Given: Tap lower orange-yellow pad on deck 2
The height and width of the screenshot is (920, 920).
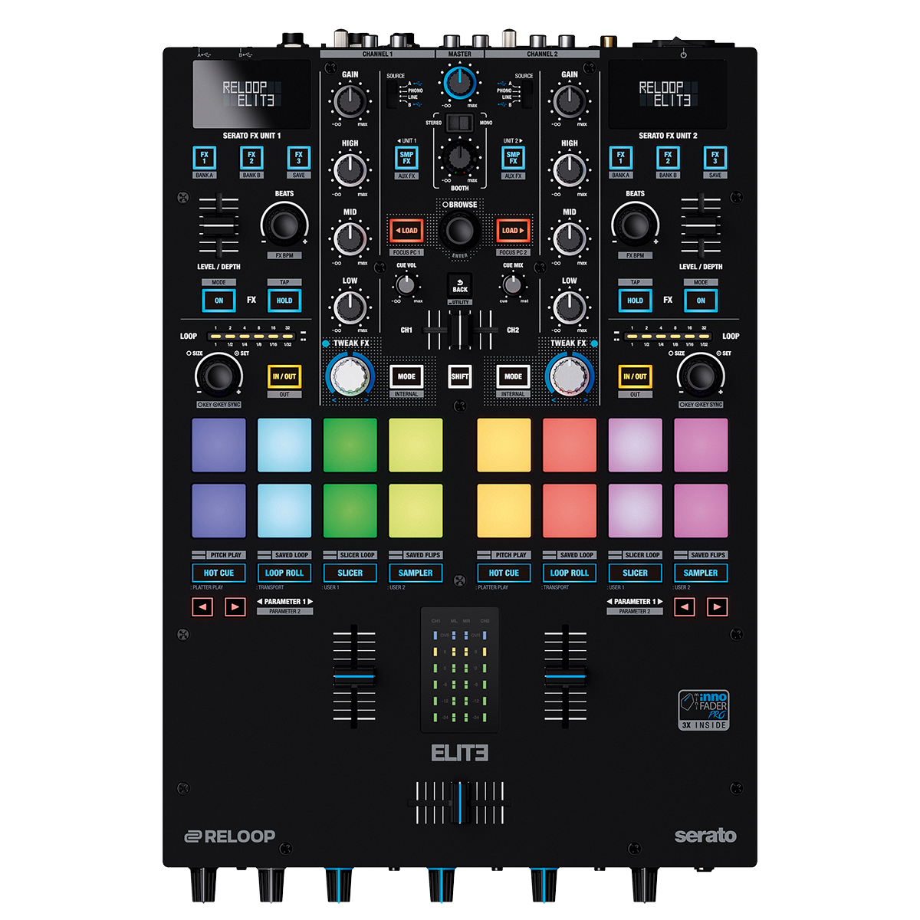Looking at the screenshot, I should pyautogui.click(x=504, y=511).
